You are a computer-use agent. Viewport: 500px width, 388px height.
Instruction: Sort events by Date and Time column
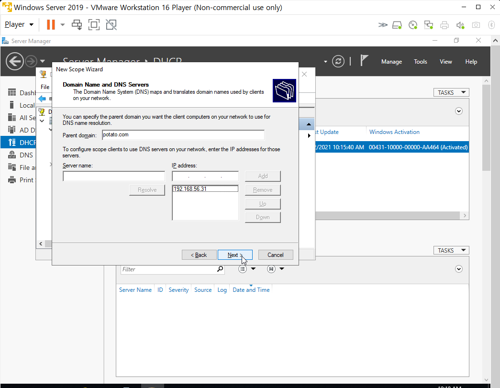click(x=251, y=290)
